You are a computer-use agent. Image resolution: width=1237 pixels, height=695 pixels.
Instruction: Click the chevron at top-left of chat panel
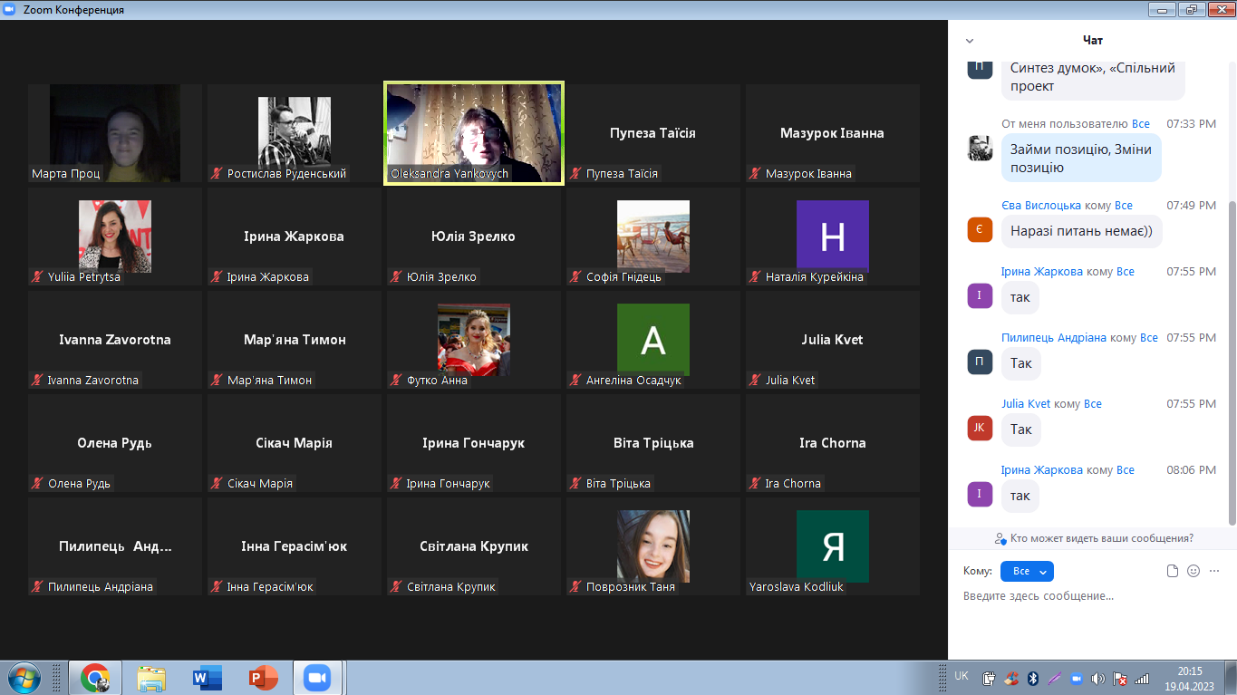coord(970,41)
